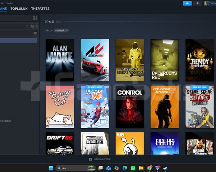This screenshot has width=216, height=172.
Task: Sort sidebar by recent activity clock icon
Action: (33, 26)
